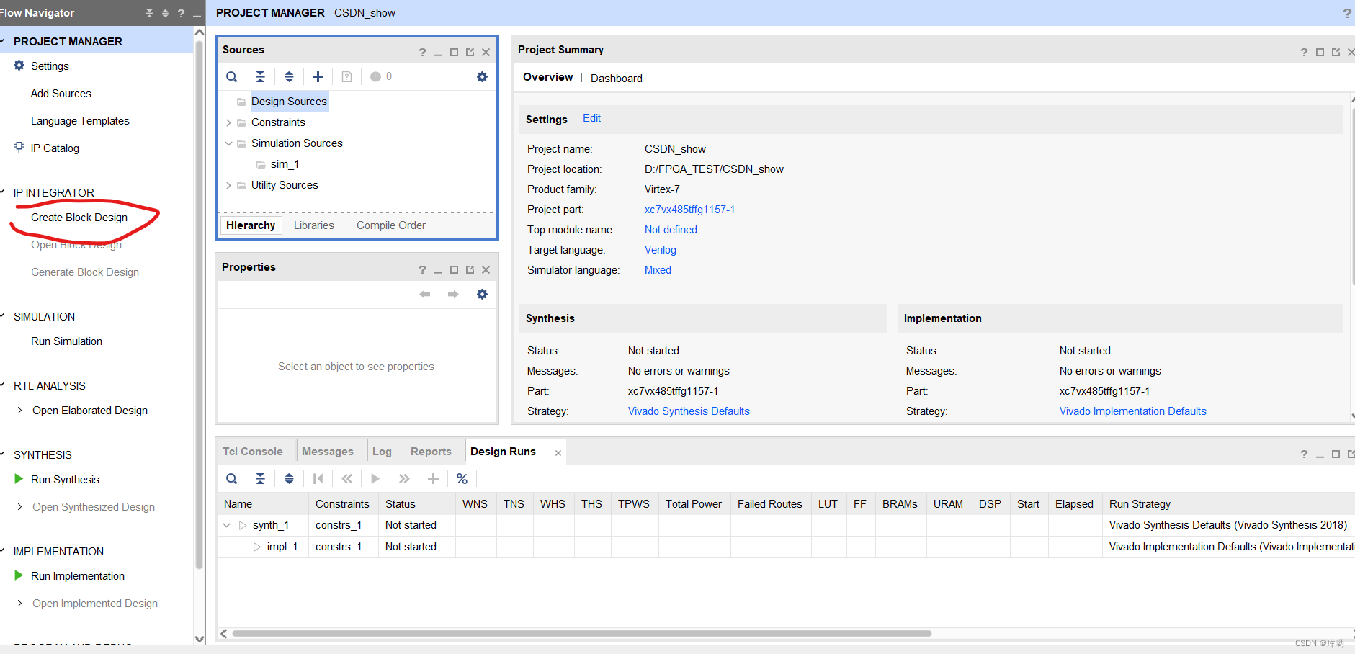
Task: Select impl_1 run row
Action: pyautogui.click(x=282, y=547)
